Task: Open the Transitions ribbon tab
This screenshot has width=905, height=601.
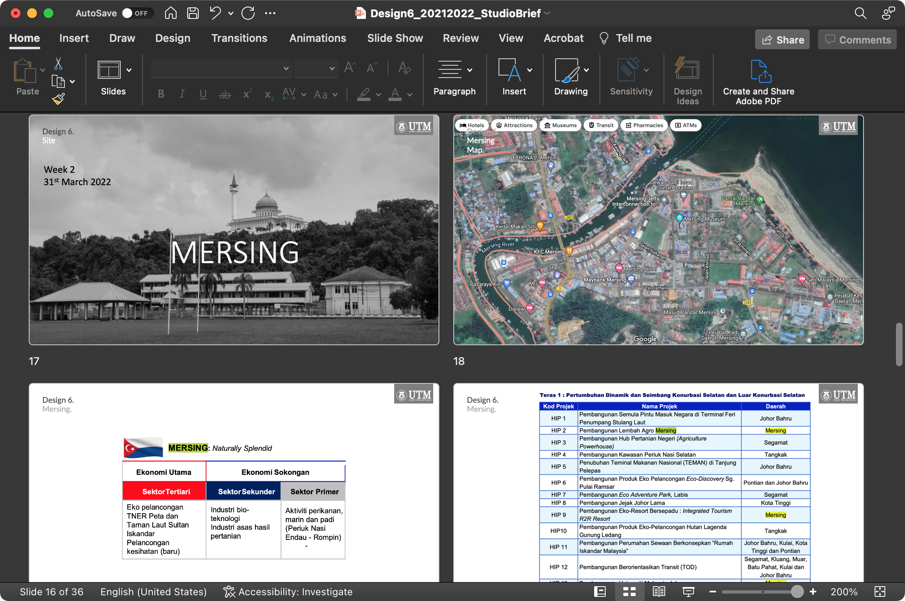Action: pyautogui.click(x=239, y=38)
